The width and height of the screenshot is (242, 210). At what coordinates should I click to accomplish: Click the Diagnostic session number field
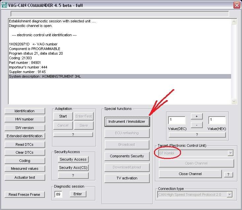click(58, 194)
